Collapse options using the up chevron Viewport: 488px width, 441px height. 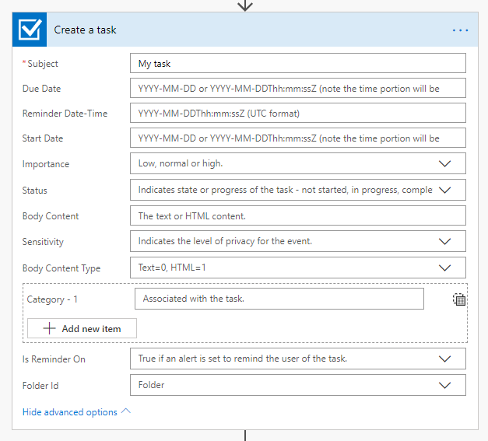tap(126, 411)
